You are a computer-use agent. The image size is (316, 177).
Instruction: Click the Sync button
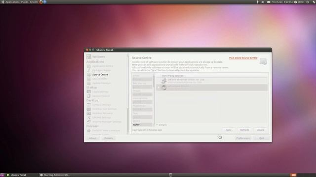228,130
